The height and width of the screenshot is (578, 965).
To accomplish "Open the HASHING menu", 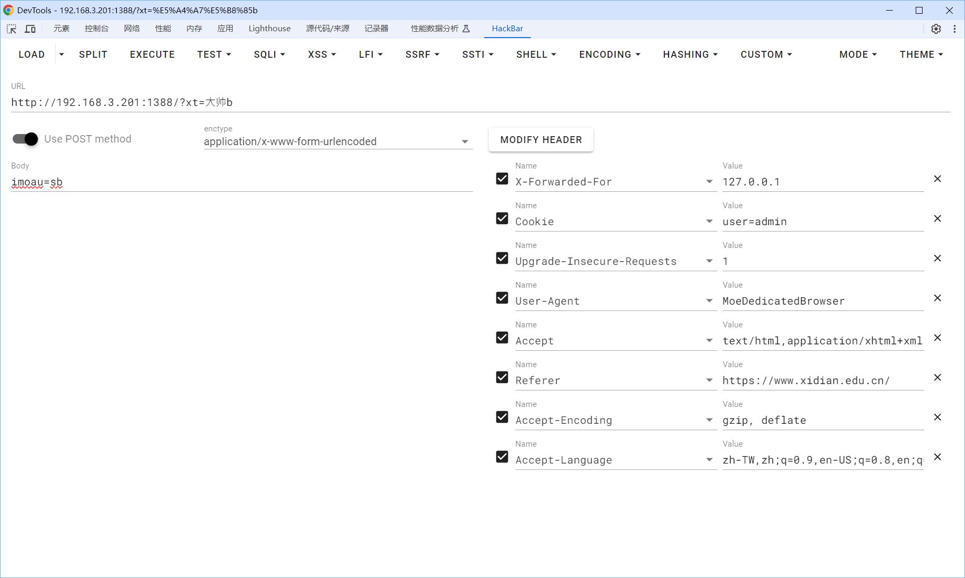I will (690, 55).
